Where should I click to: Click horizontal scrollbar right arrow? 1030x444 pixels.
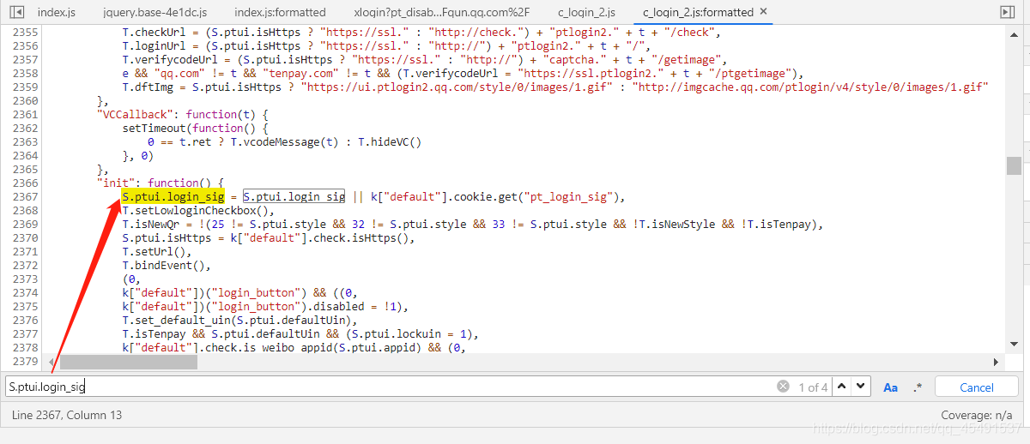(x=996, y=363)
